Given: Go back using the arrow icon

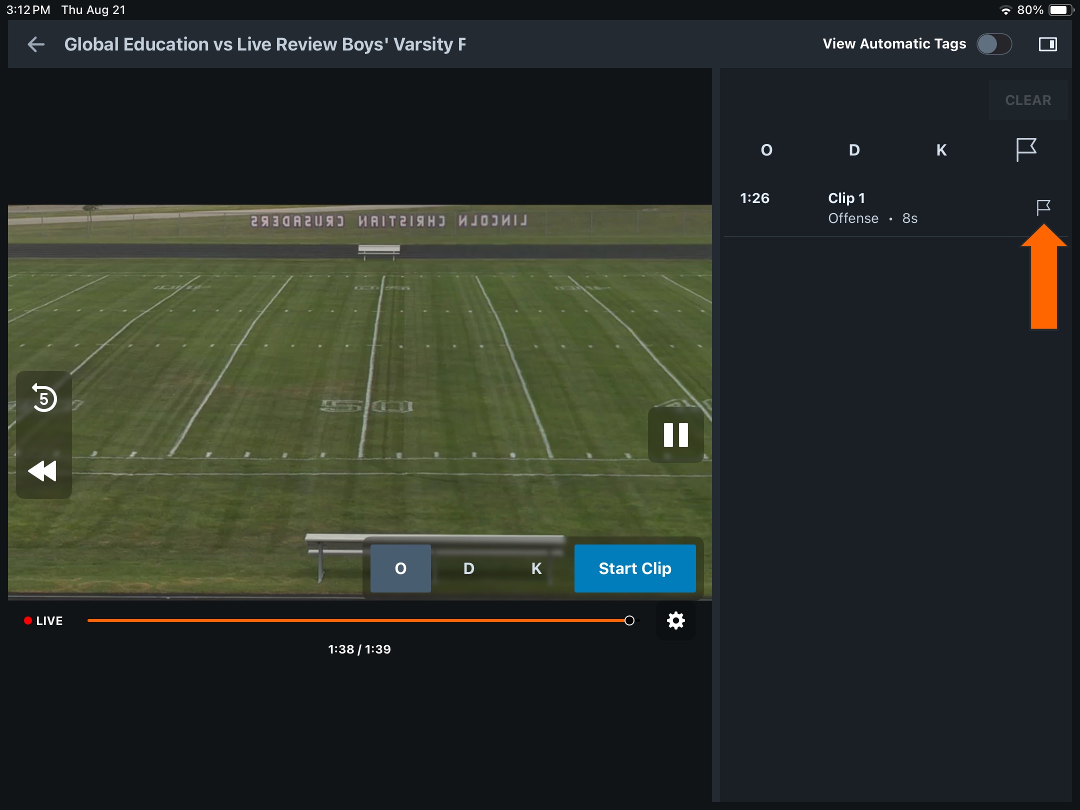Looking at the screenshot, I should pos(36,44).
